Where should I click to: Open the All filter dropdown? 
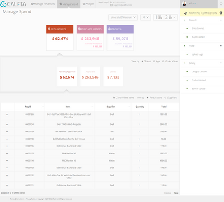coord(146,17)
